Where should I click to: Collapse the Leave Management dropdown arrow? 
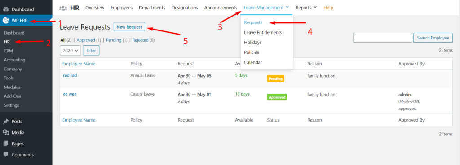click(x=287, y=7)
